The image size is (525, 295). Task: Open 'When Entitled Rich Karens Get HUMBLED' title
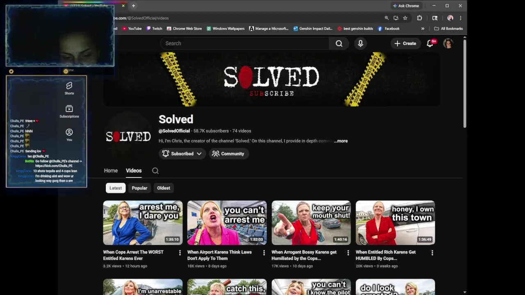click(386, 255)
